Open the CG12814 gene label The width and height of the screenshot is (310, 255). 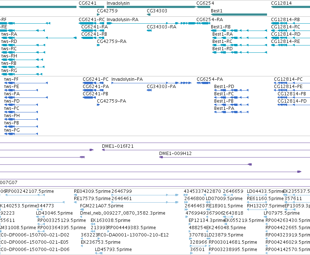coord(281,3)
